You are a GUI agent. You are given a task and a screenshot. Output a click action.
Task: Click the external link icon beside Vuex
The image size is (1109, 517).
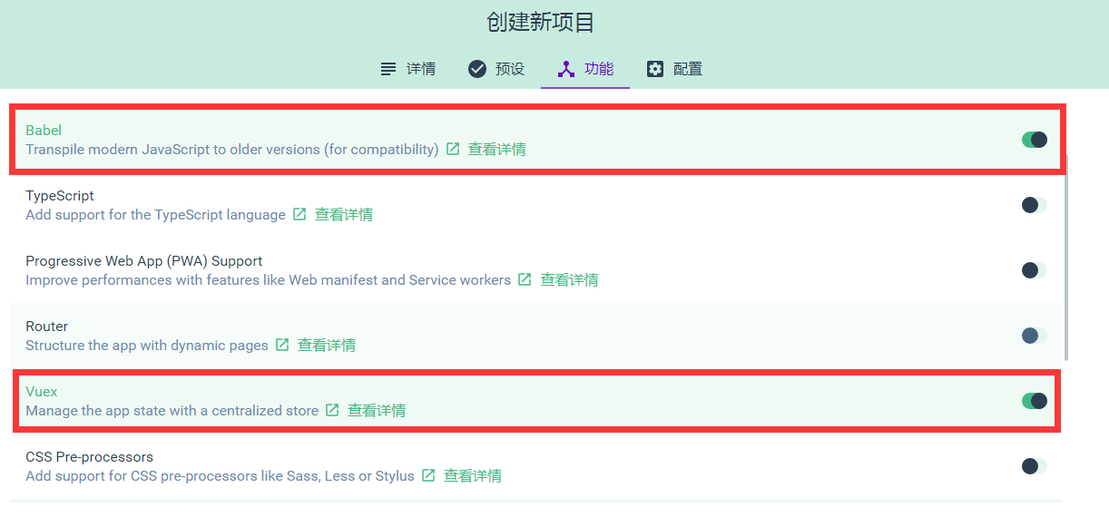point(332,410)
